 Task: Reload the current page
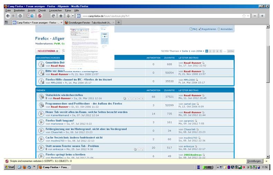(x=53, y=16)
